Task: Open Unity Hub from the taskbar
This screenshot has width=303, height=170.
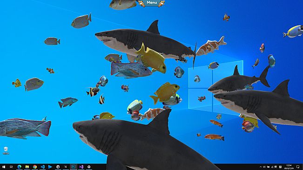Action: tap(58, 167)
